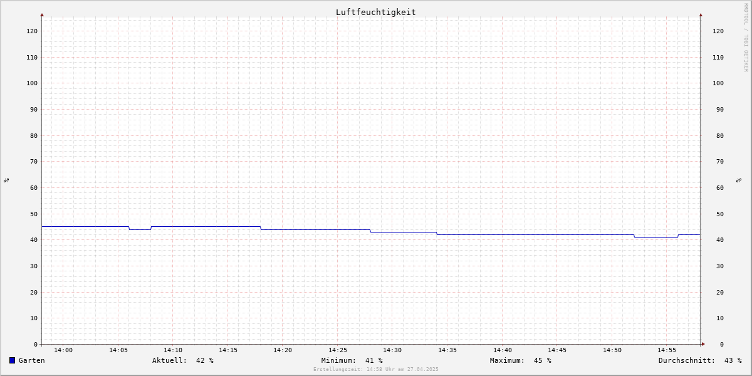752x376 pixels.
Task: Click the red arrow atop the left y-axis
Action: coord(42,14)
